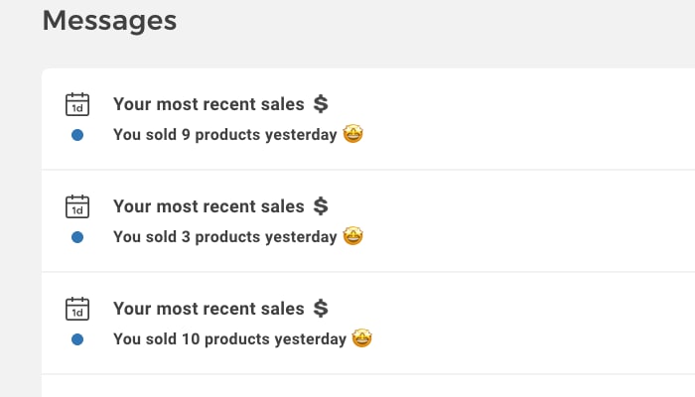Viewport: 695px width, 397px height.
Task: Click the empty row below the 10 products message
Action: (367, 386)
